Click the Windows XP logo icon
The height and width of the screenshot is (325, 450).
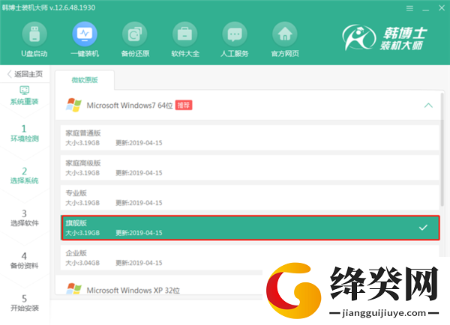click(x=73, y=288)
